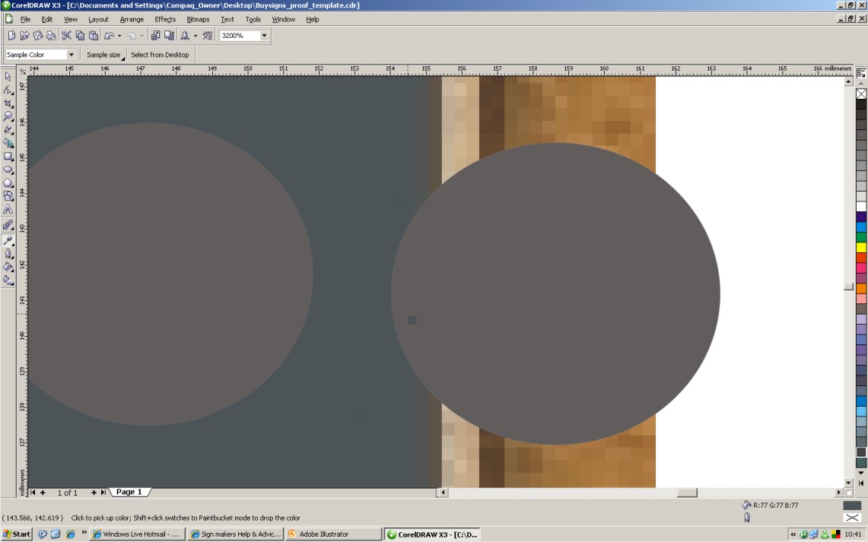Screen dimensions: 868x542
Task: Select the Pick tool in the toolbox
Action: pos(8,77)
